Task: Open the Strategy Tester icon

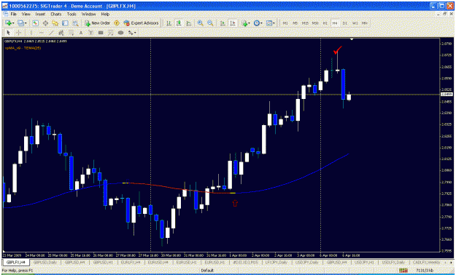Action: [x=75, y=23]
